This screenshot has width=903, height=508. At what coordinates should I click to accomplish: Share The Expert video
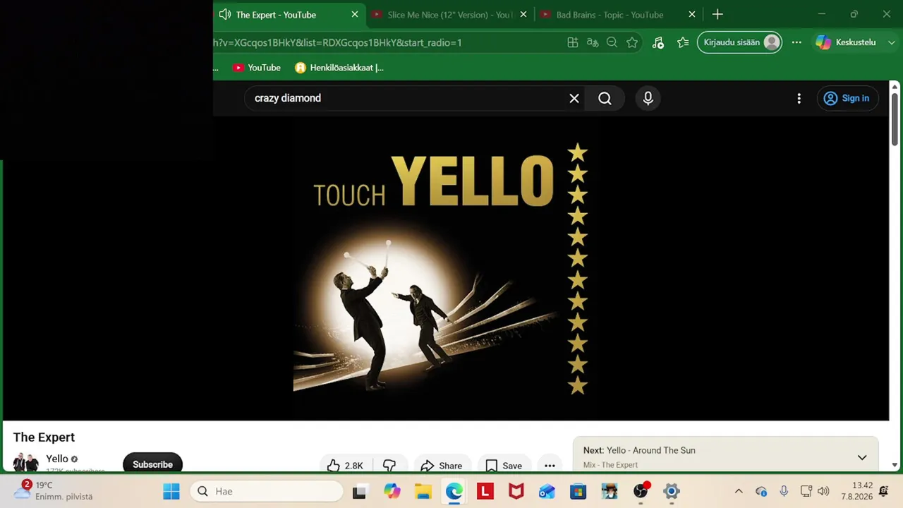(442, 466)
